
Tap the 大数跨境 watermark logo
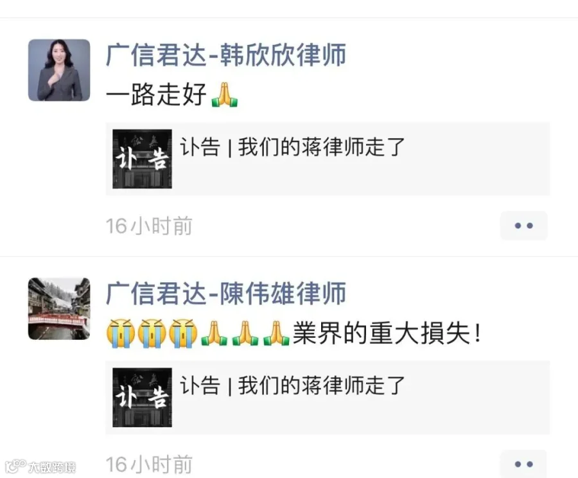coord(40,467)
